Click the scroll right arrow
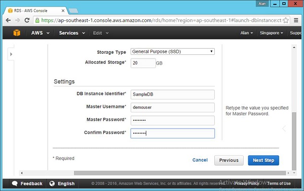 point(288,173)
